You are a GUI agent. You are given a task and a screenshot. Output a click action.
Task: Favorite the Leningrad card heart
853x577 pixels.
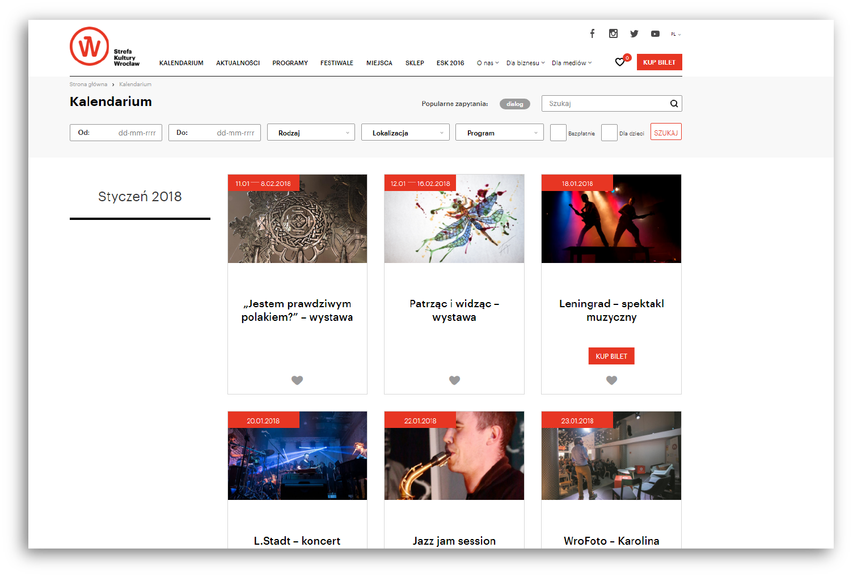611,380
